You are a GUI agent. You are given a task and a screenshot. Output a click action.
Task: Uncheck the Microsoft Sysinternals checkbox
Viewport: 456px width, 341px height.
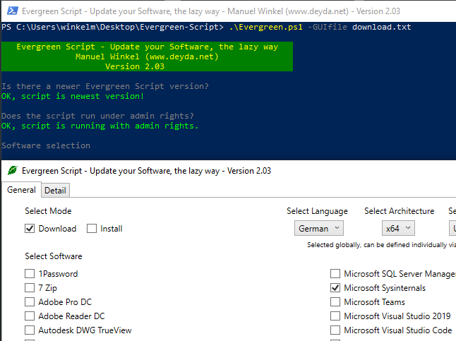(x=335, y=288)
